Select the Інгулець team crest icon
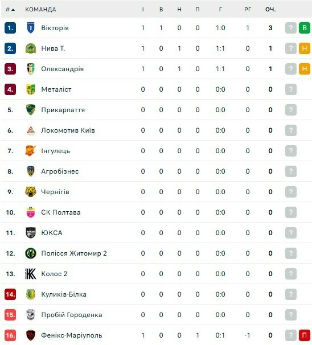This screenshot has width=312, height=345. [31, 151]
